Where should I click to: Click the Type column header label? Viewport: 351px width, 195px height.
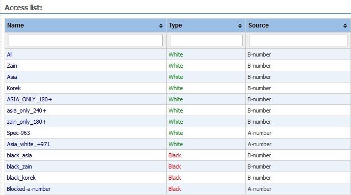click(x=175, y=25)
